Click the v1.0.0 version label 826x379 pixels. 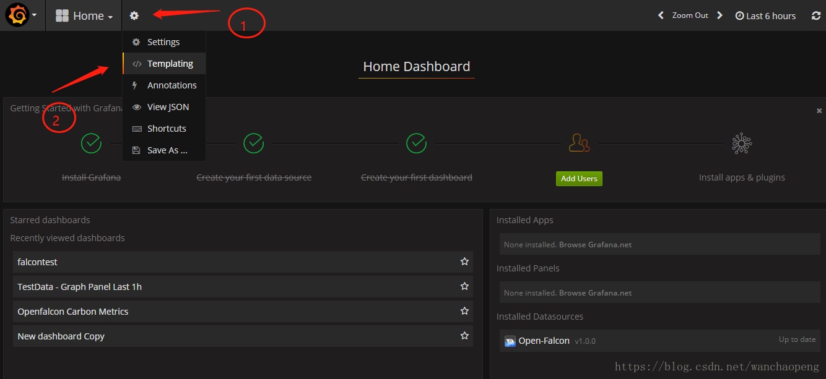click(585, 341)
